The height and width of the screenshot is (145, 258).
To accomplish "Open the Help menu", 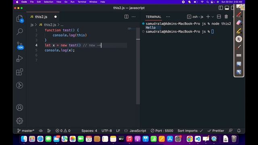I will [x=102, y=2].
